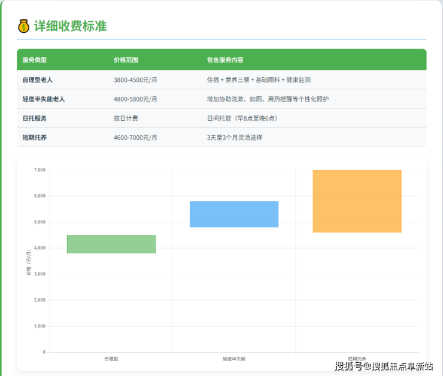The height and width of the screenshot is (376, 443).
Task: Click the 短期托养 row label in table
Action: (x=34, y=137)
